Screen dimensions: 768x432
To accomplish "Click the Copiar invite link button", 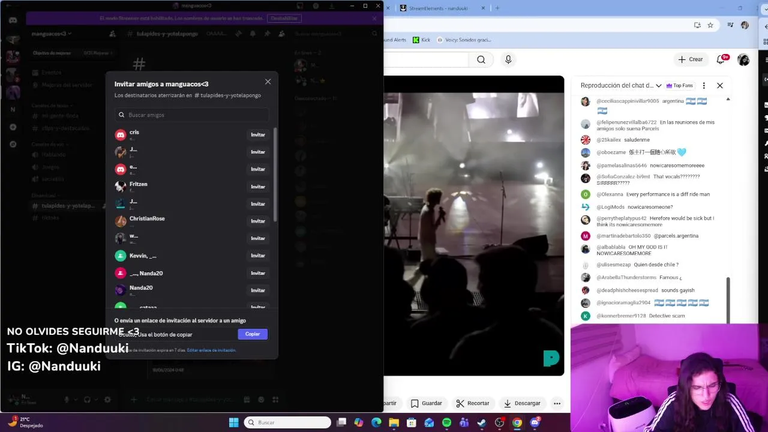I will click(253, 334).
